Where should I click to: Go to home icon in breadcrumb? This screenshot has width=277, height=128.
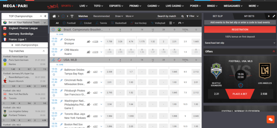(54, 16)
